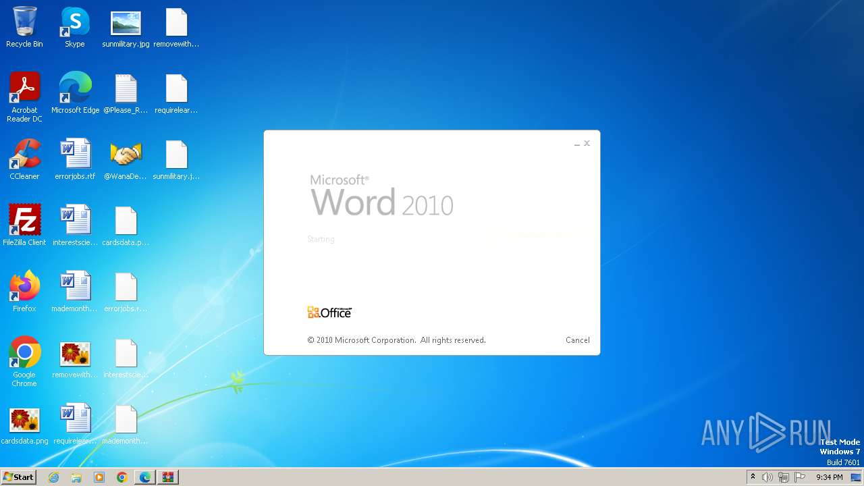Switch to the colorful running taskbar app
This screenshot has width=864, height=486.
(168, 477)
